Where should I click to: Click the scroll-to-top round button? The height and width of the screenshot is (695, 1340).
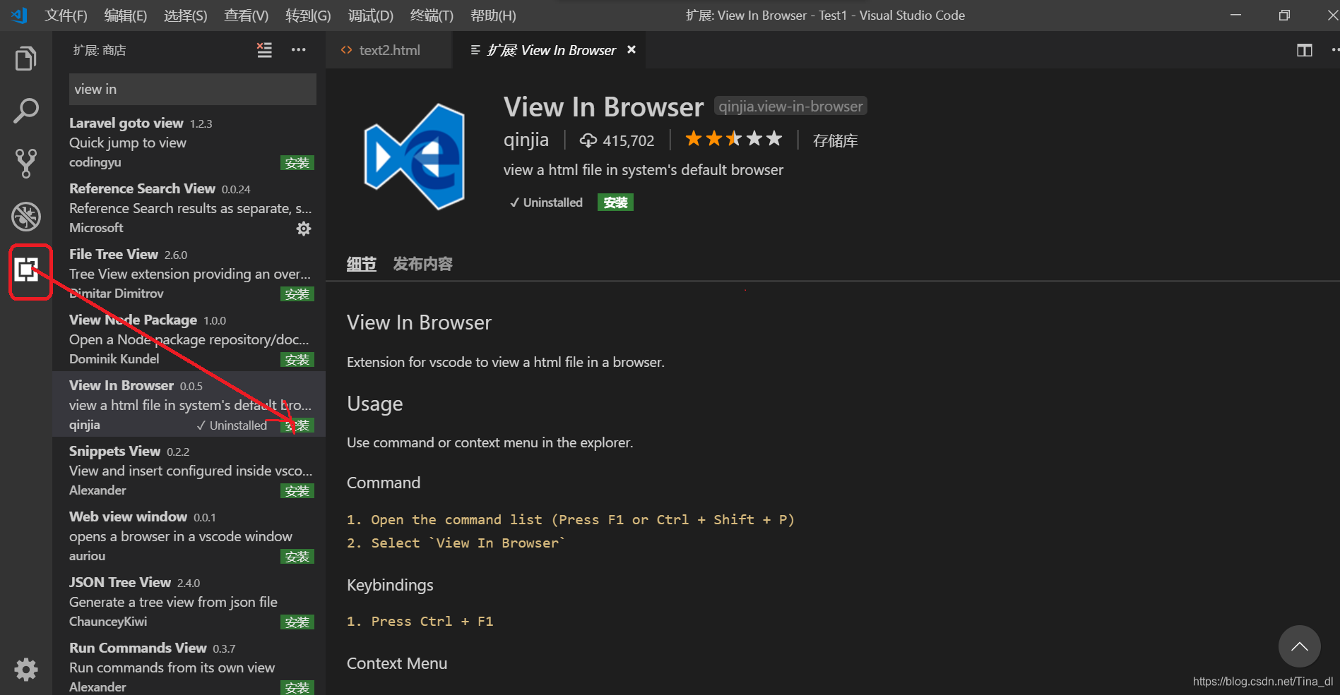coord(1299,646)
